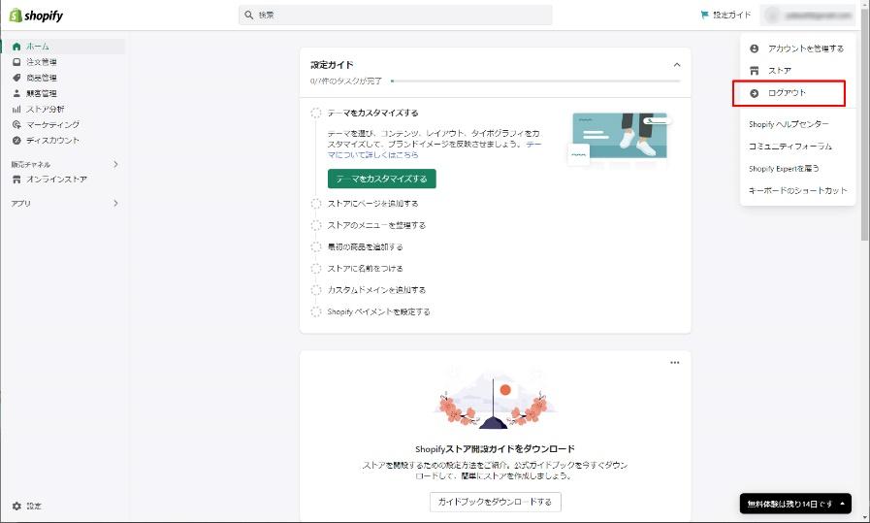
Task: Toggle the ストアに名前をつける task circle
Action: 316,269
